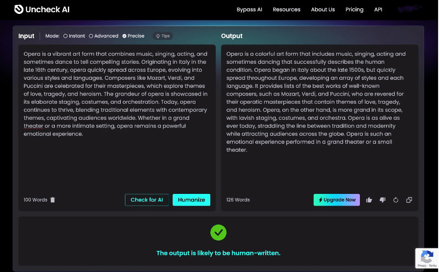
Task: Go to the Pricing page
Action: pyautogui.click(x=354, y=9)
